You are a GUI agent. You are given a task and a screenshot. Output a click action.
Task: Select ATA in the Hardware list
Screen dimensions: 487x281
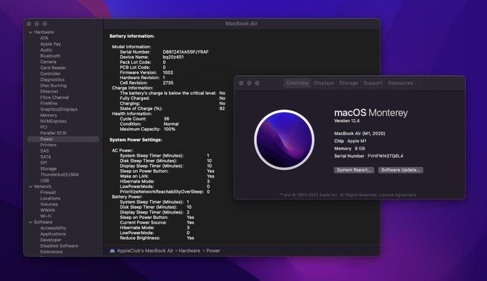pyautogui.click(x=44, y=38)
